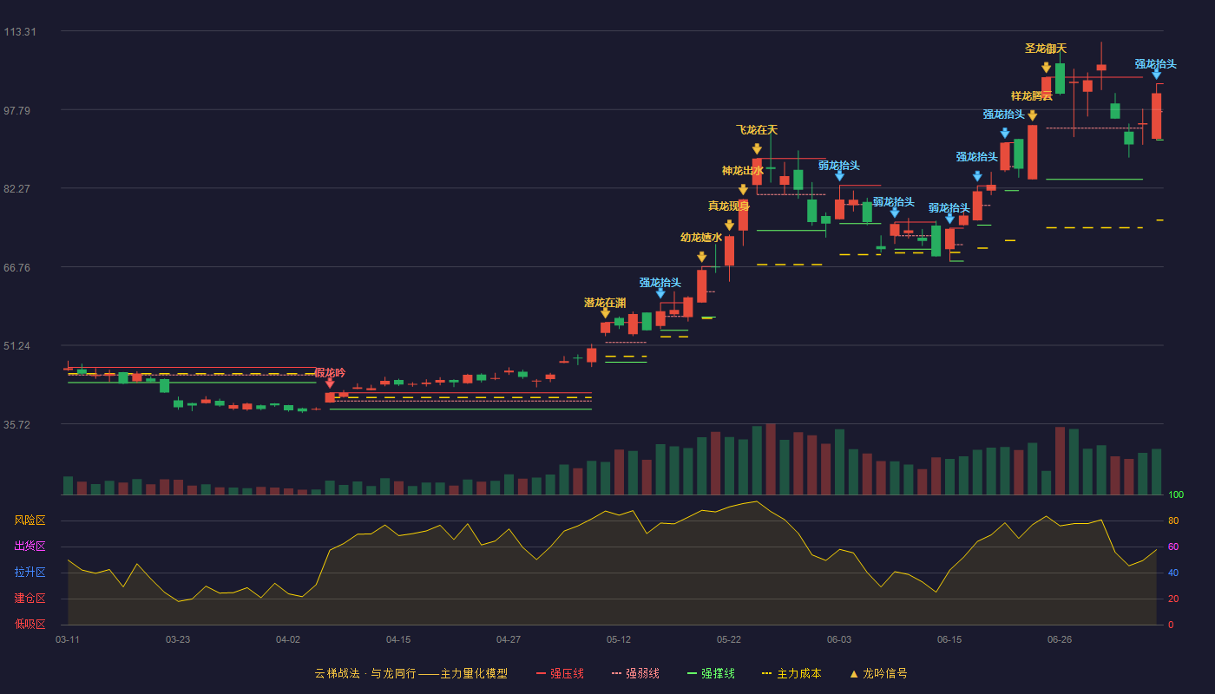Click the 假龙吟 red arrow marker

point(330,383)
